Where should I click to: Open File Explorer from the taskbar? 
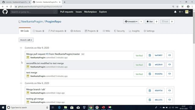(x=66, y=107)
